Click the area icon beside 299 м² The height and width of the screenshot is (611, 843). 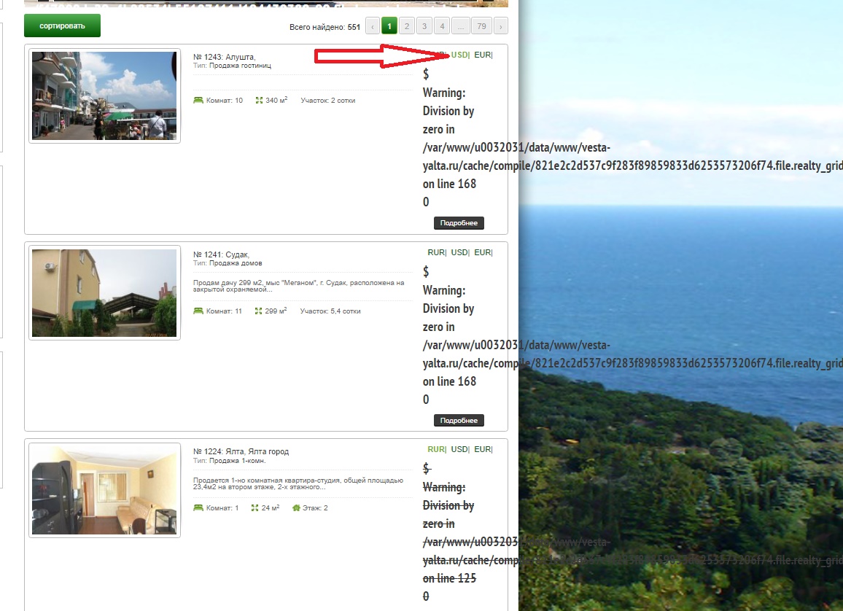pyautogui.click(x=259, y=311)
